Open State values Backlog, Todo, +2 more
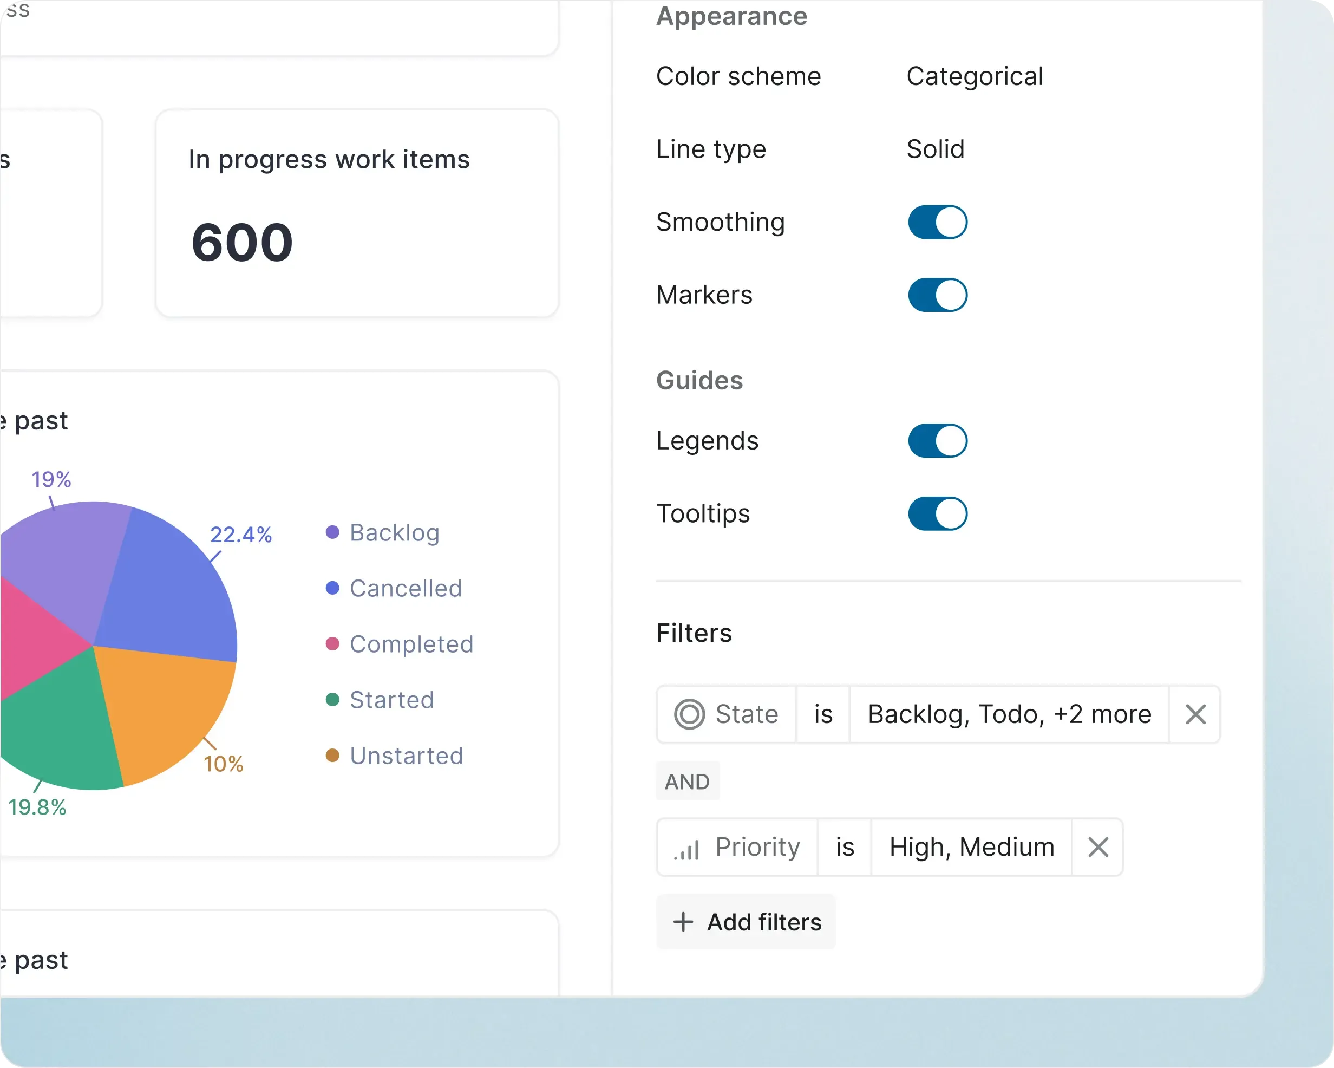1334x1068 pixels. click(x=1009, y=714)
